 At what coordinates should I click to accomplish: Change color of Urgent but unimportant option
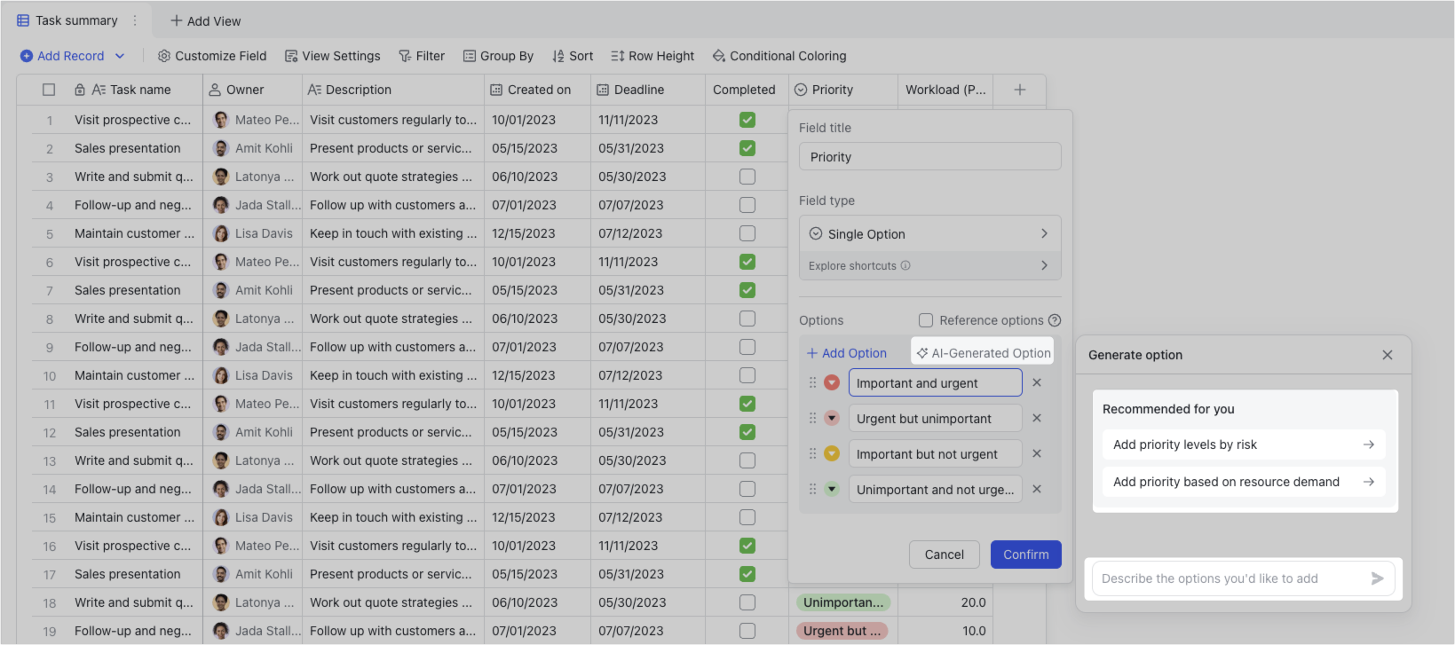[x=832, y=418]
